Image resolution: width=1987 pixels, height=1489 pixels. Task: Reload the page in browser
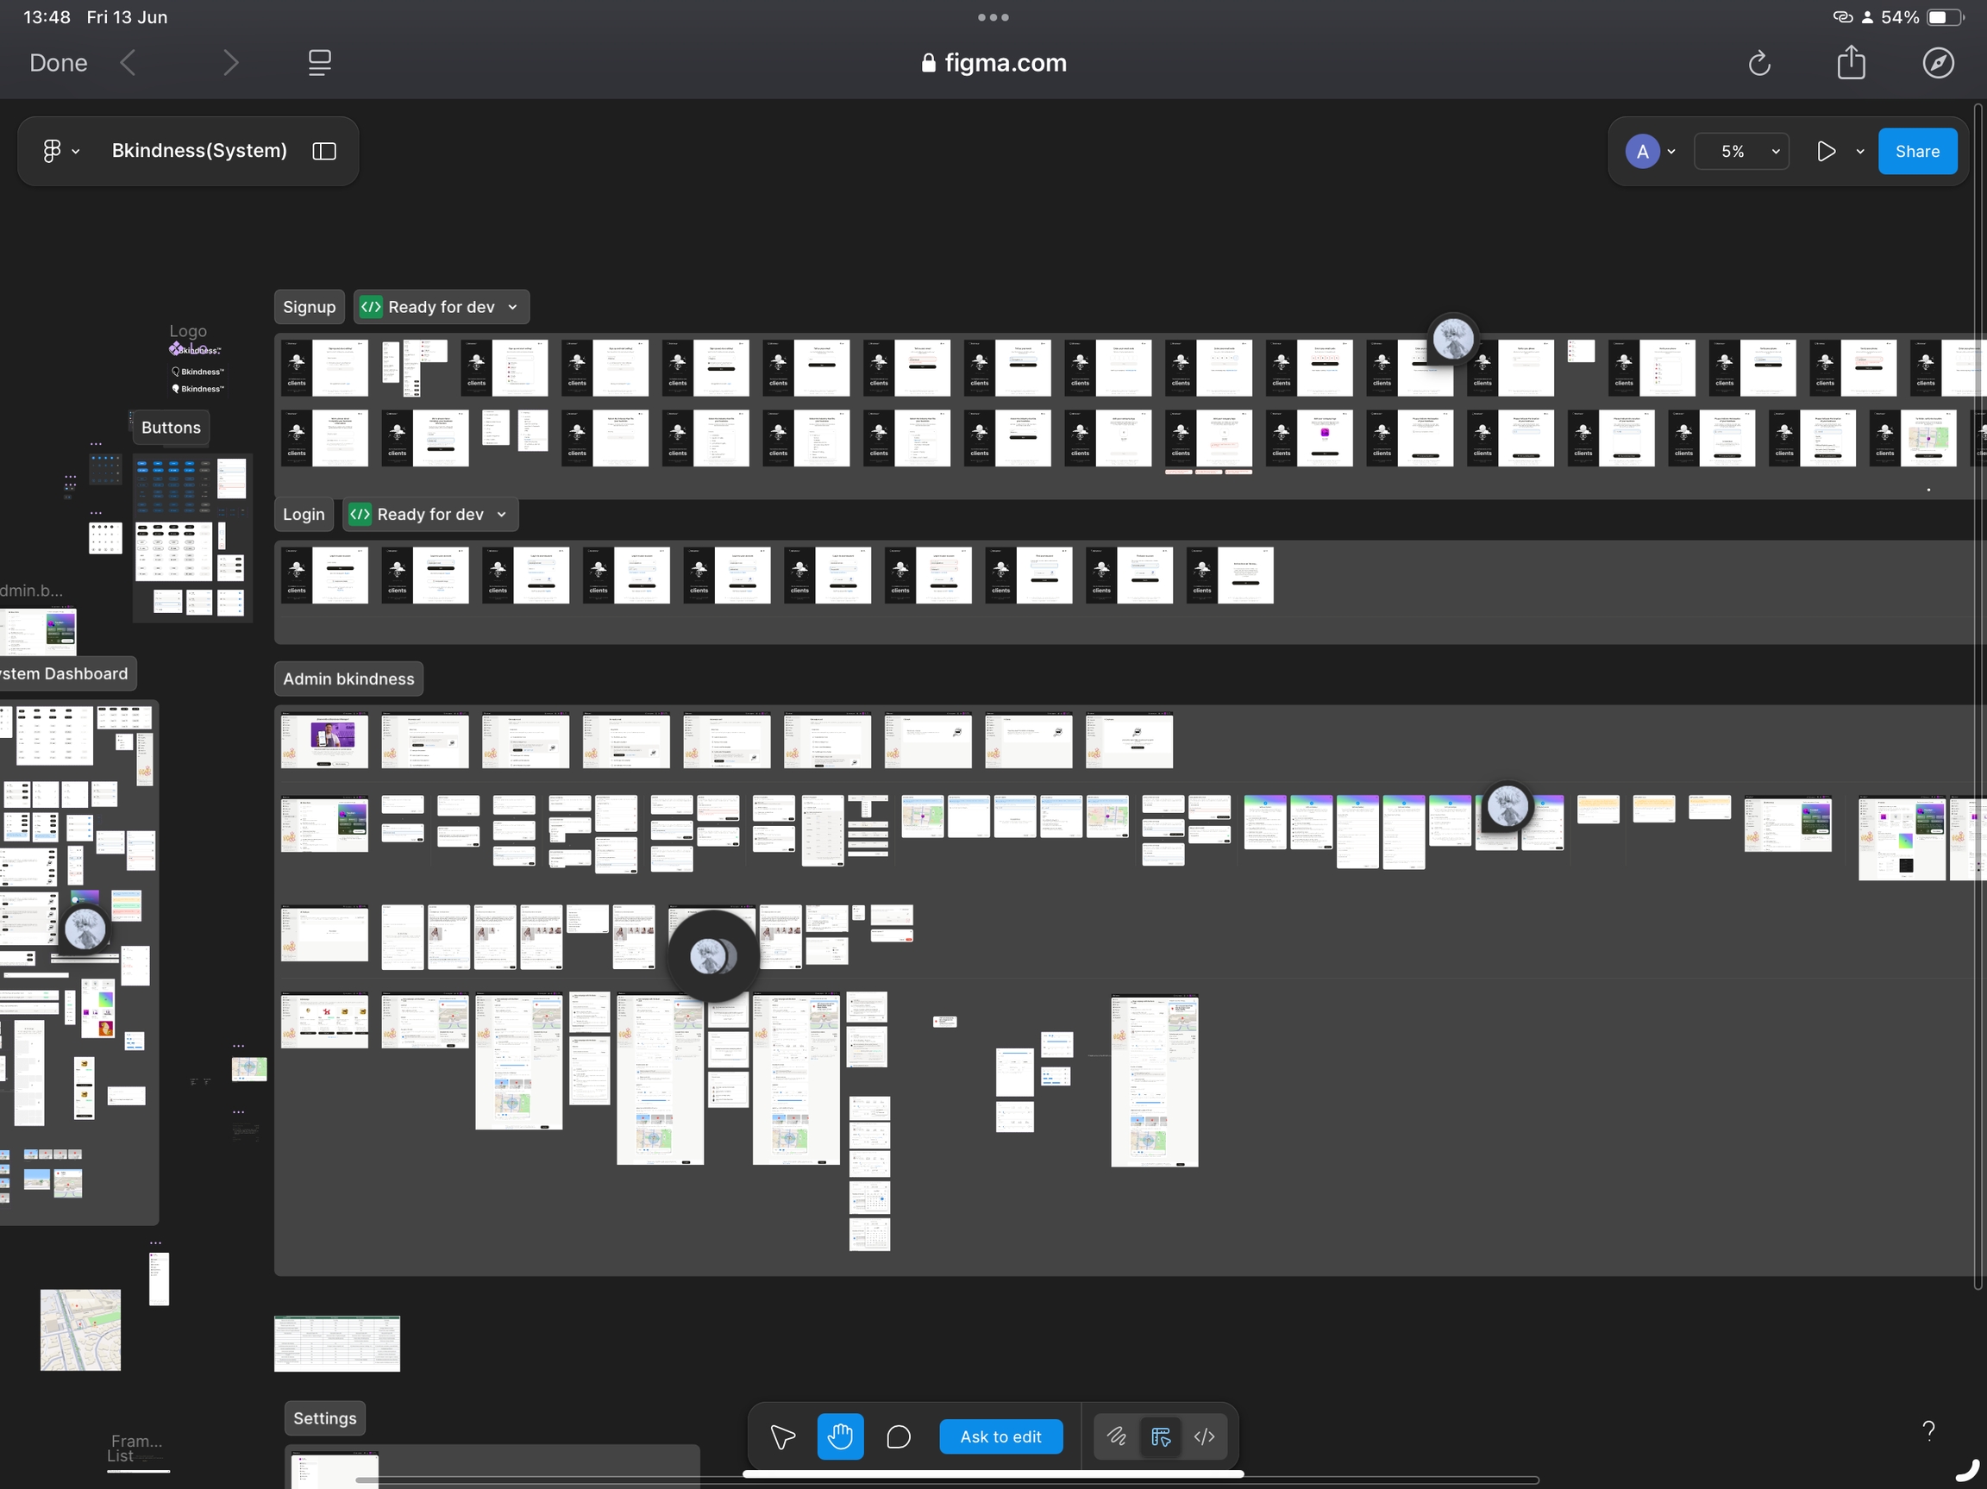click(x=1758, y=63)
